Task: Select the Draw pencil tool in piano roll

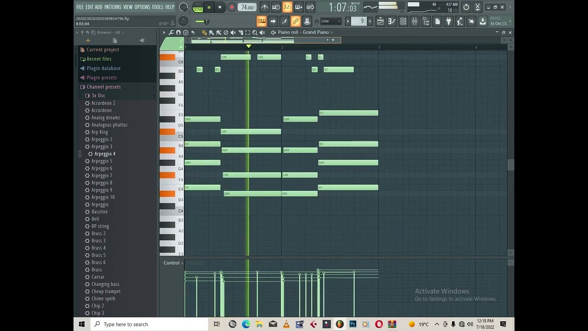Action: coord(204,32)
